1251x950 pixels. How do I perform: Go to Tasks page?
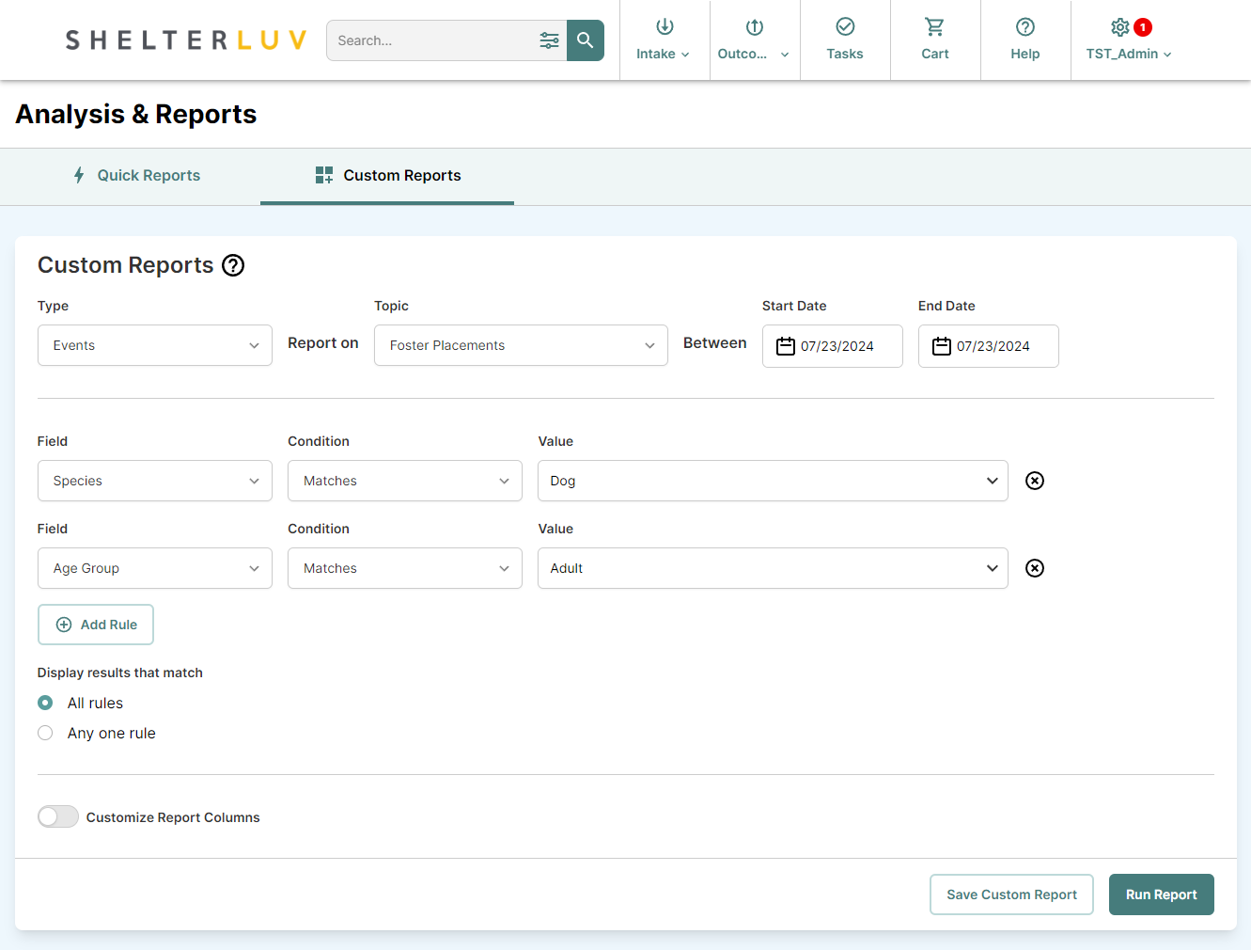(845, 40)
